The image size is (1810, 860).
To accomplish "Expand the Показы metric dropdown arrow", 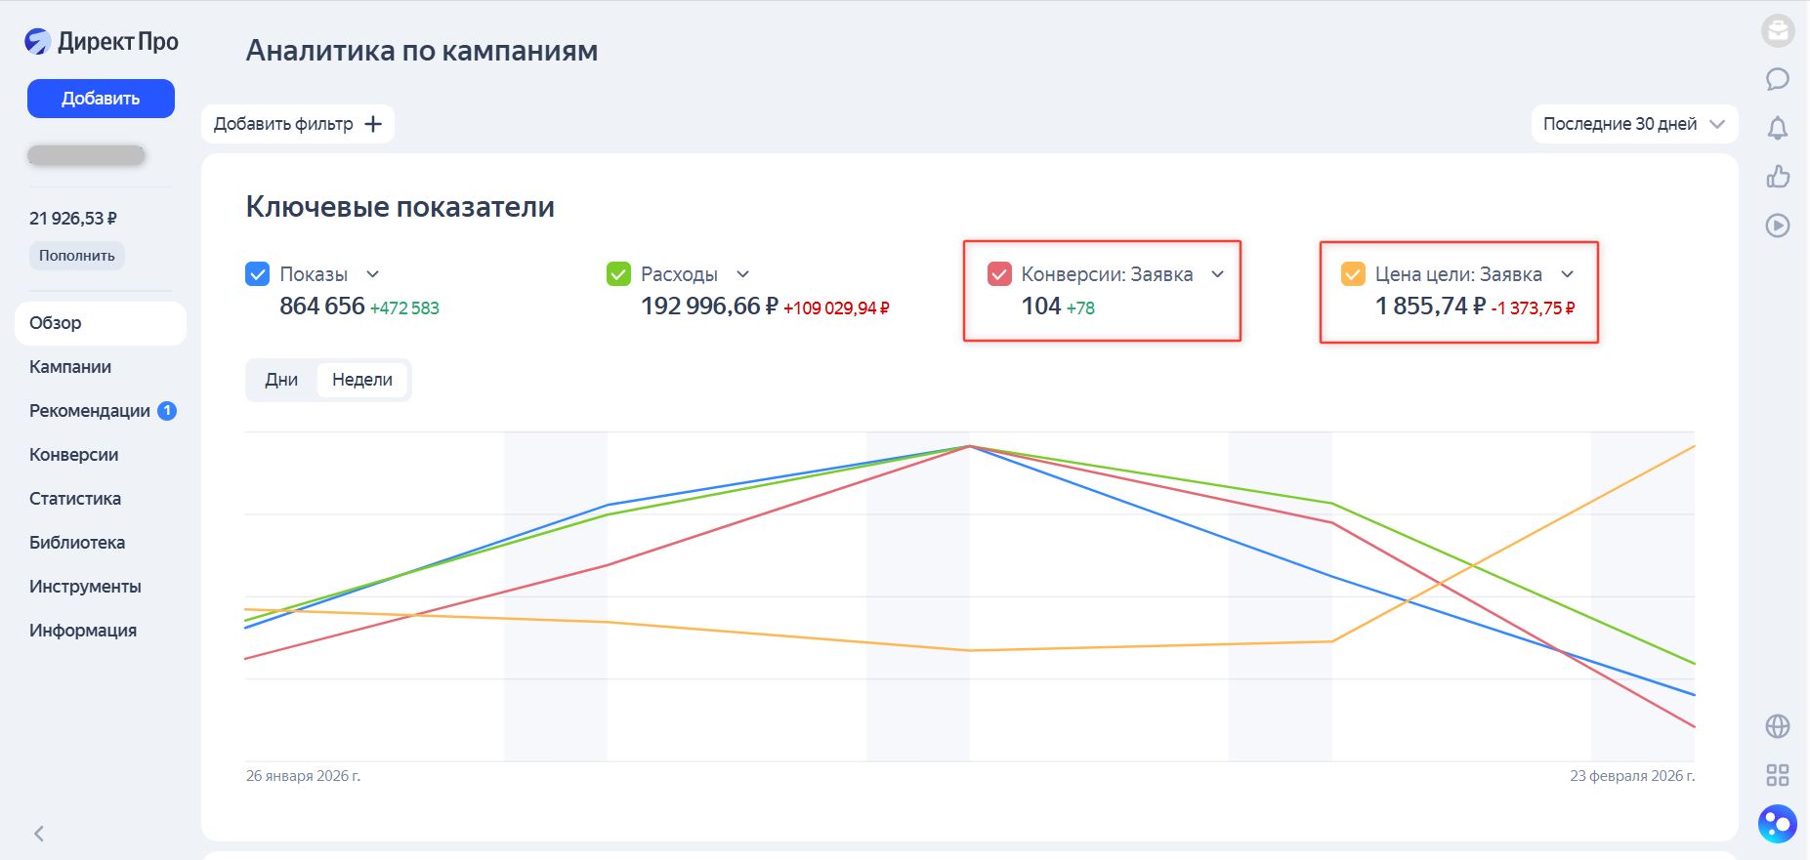I will click(x=372, y=274).
